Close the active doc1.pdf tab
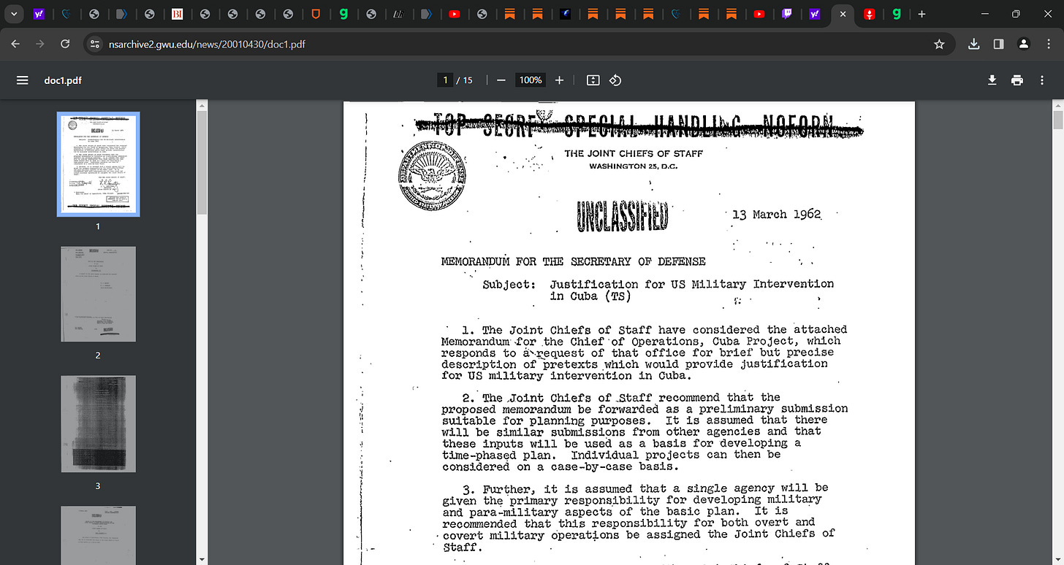This screenshot has height=565, width=1064. click(x=843, y=14)
